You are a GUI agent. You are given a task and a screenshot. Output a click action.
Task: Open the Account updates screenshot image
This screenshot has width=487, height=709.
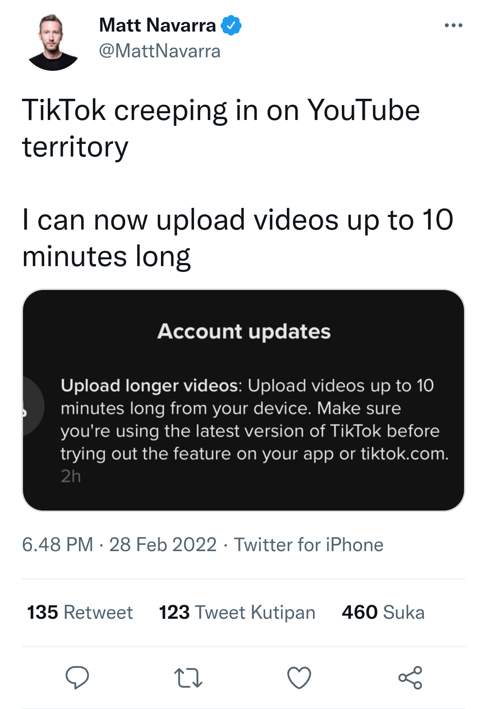(x=243, y=400)
